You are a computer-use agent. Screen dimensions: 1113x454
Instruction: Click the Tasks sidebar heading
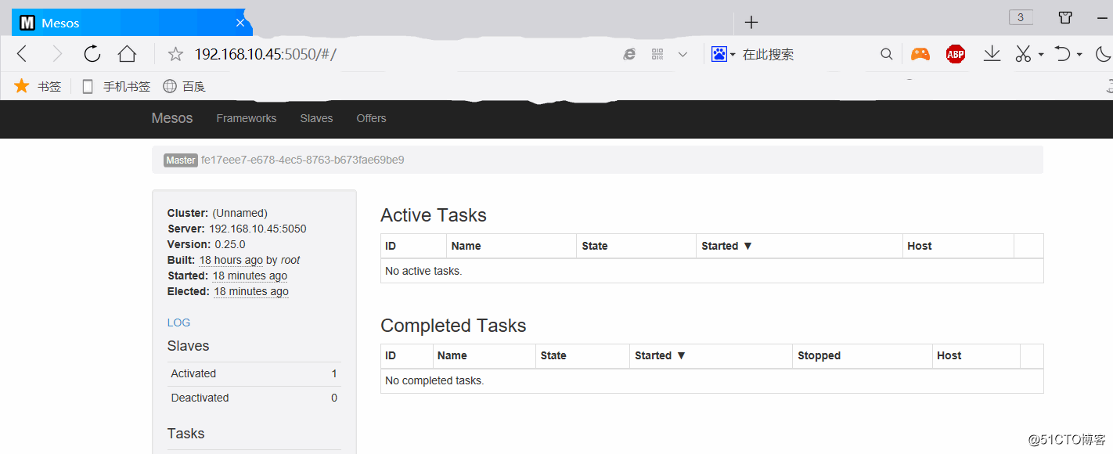pyautogui.click(x=185, y=434)
